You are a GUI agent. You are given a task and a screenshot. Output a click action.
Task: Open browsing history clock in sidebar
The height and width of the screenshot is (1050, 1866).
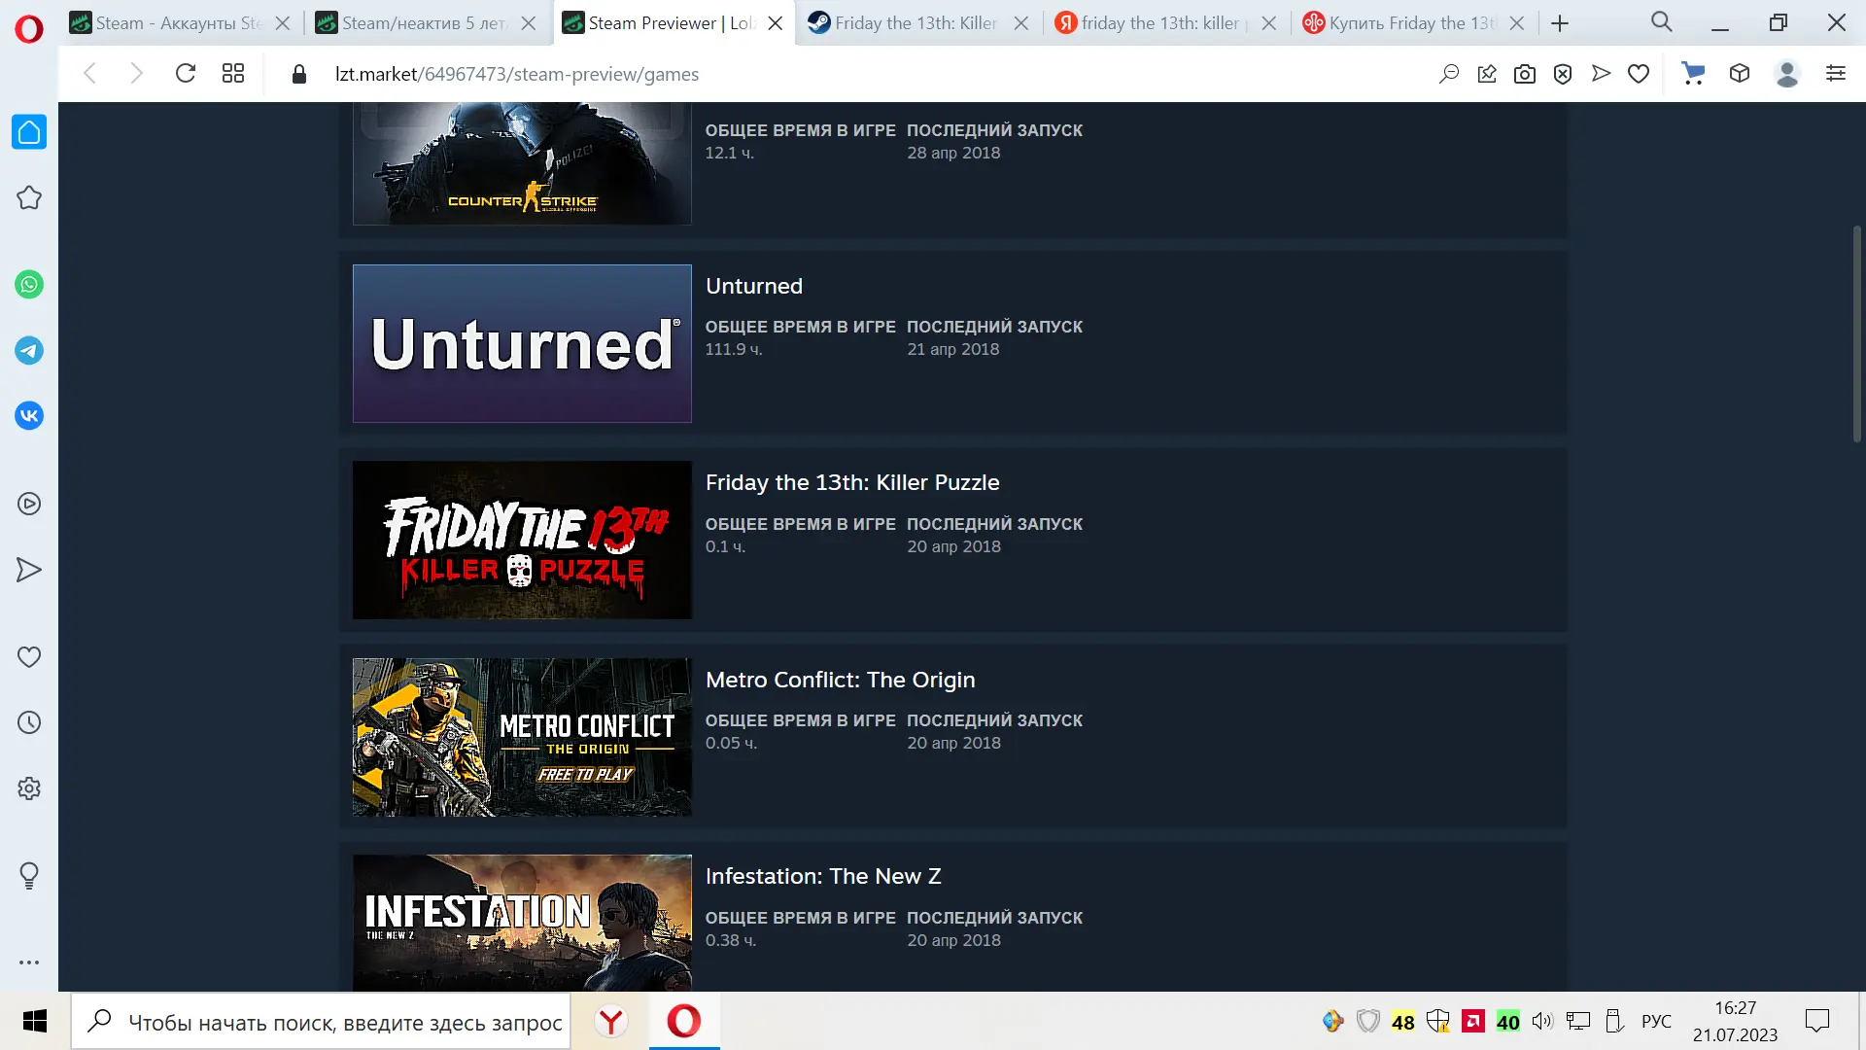[29, 722]
